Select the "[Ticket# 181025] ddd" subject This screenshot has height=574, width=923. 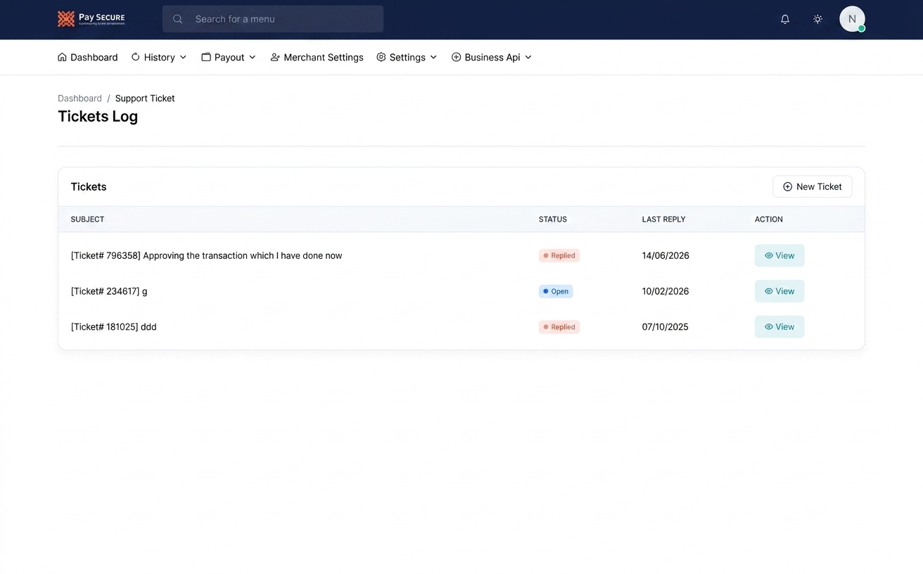114,327
